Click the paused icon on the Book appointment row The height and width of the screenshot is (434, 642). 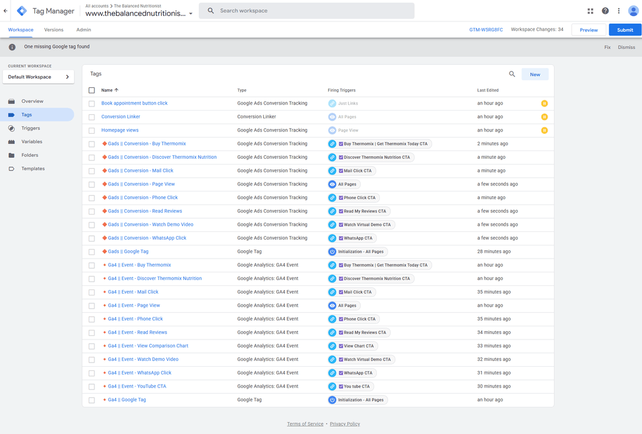[x=545, y=103]
